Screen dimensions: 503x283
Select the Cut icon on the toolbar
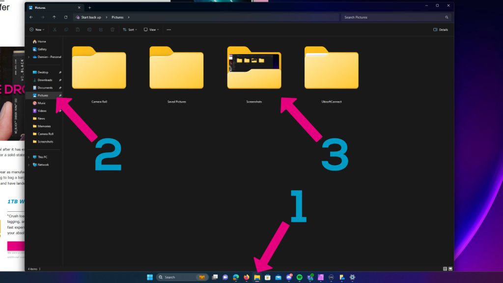54,29
